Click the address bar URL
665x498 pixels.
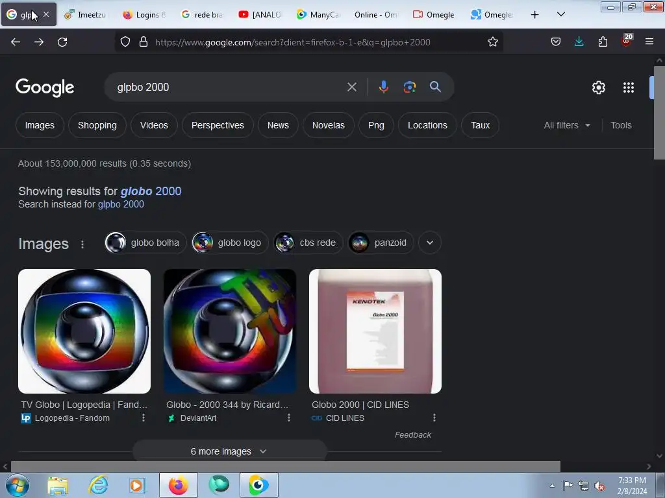(x=293, y=42)
